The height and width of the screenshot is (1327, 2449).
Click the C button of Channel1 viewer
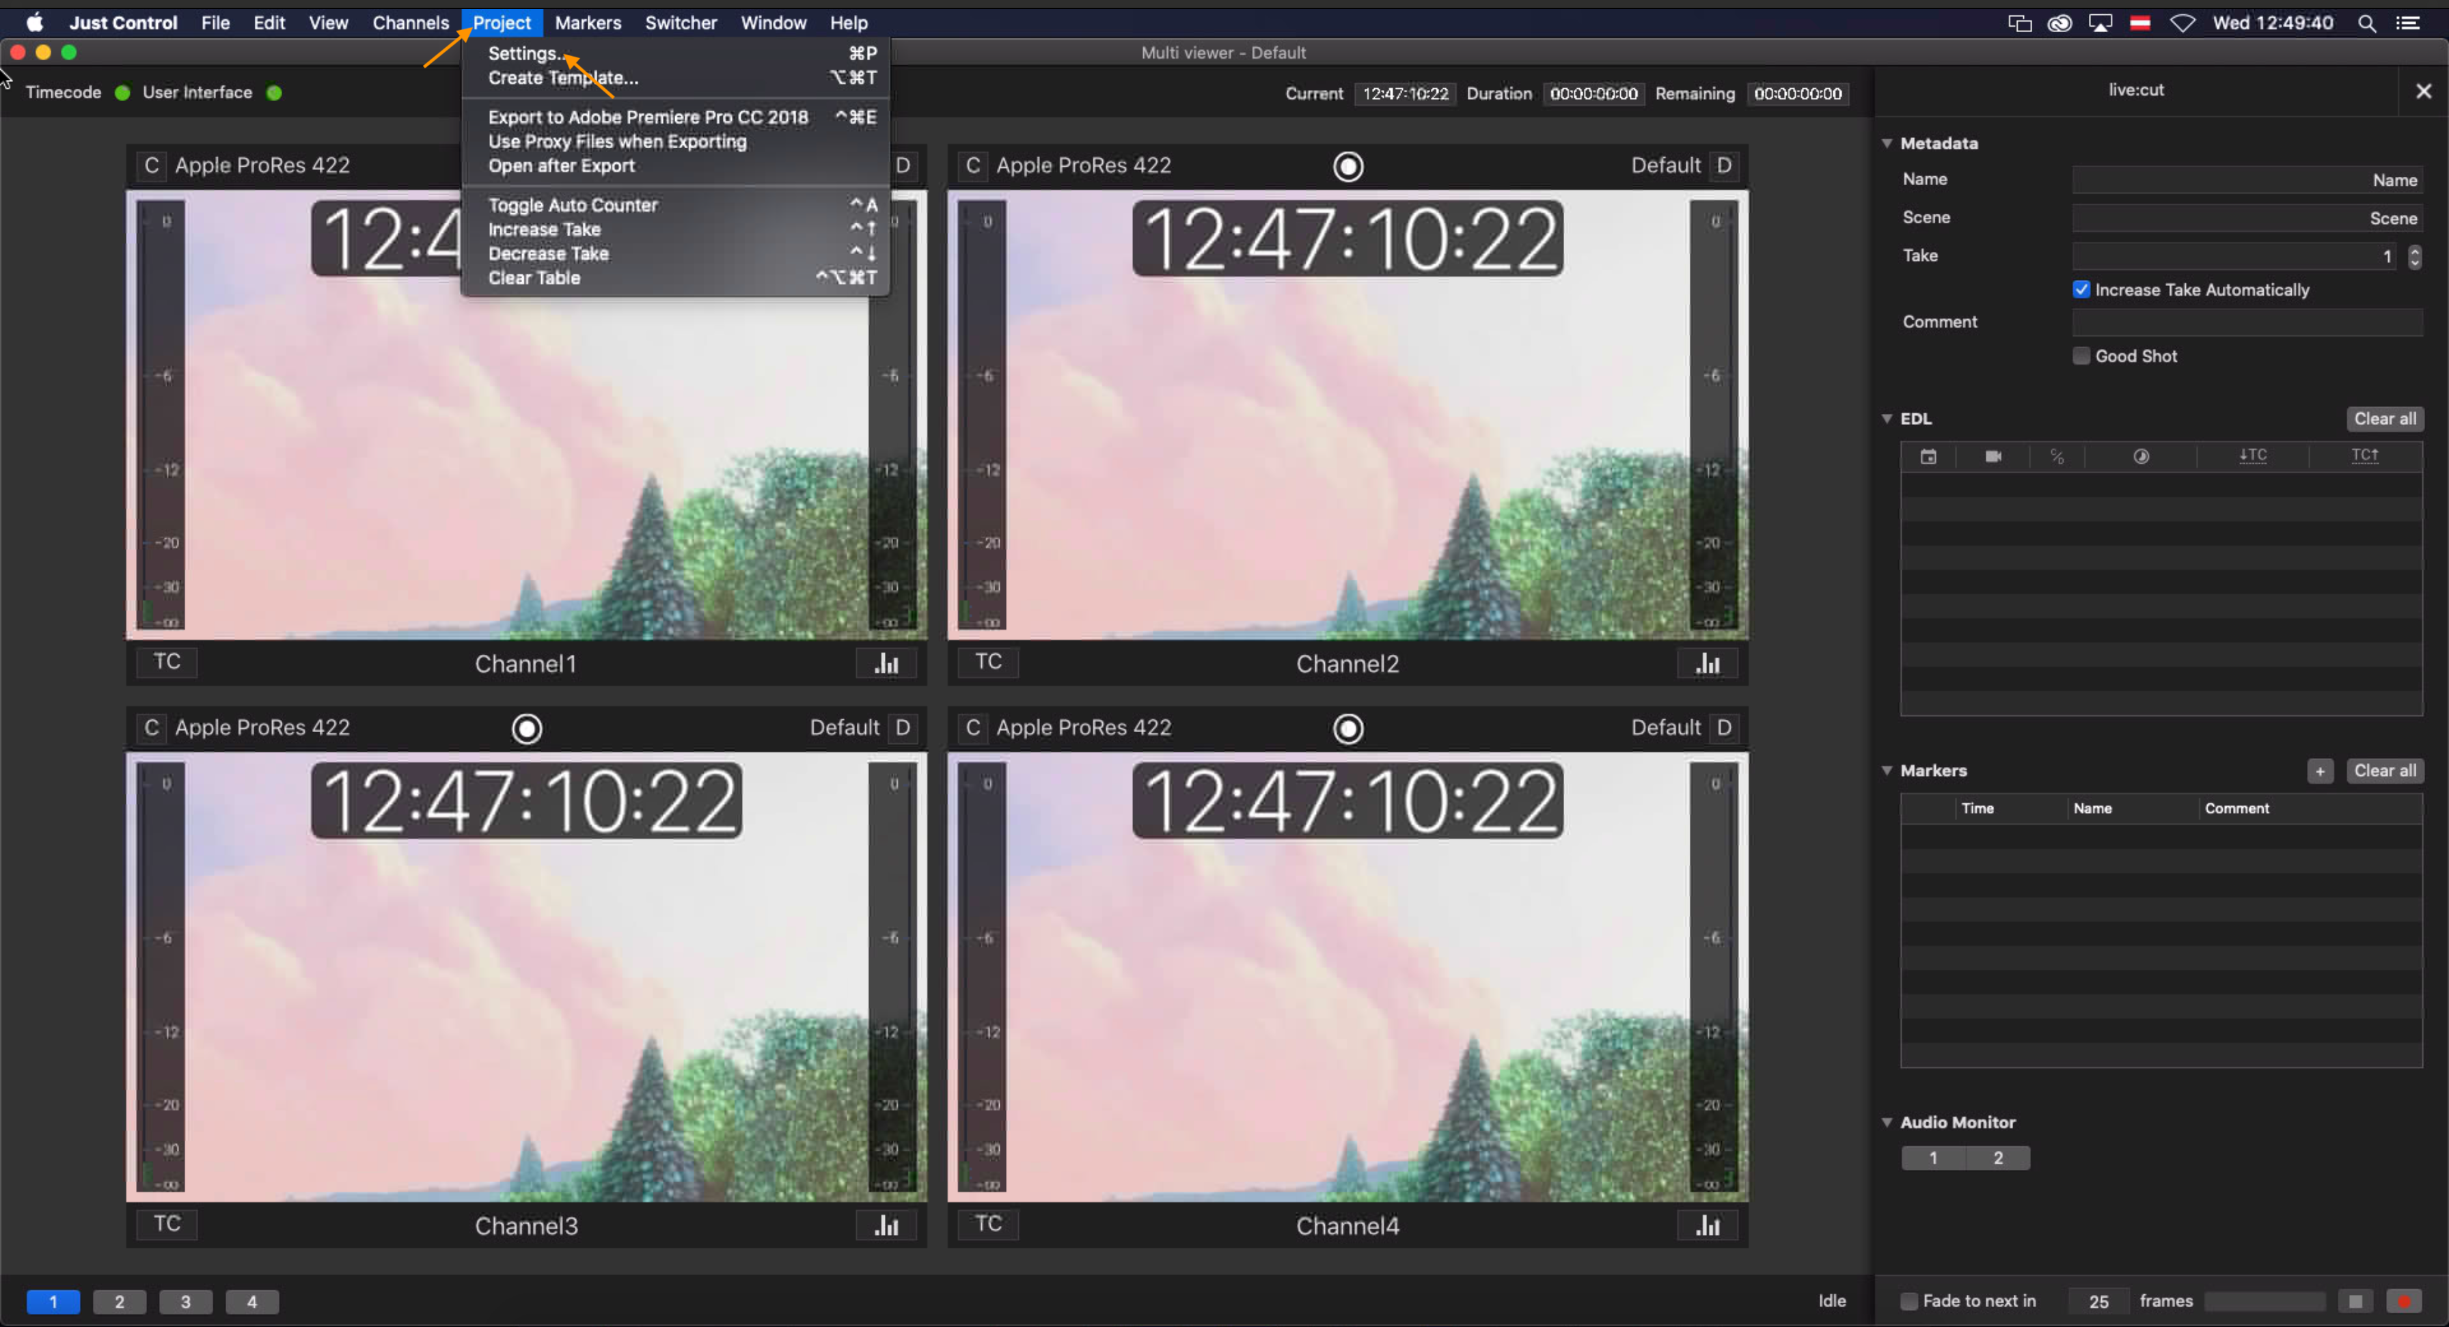click(151, 165)
